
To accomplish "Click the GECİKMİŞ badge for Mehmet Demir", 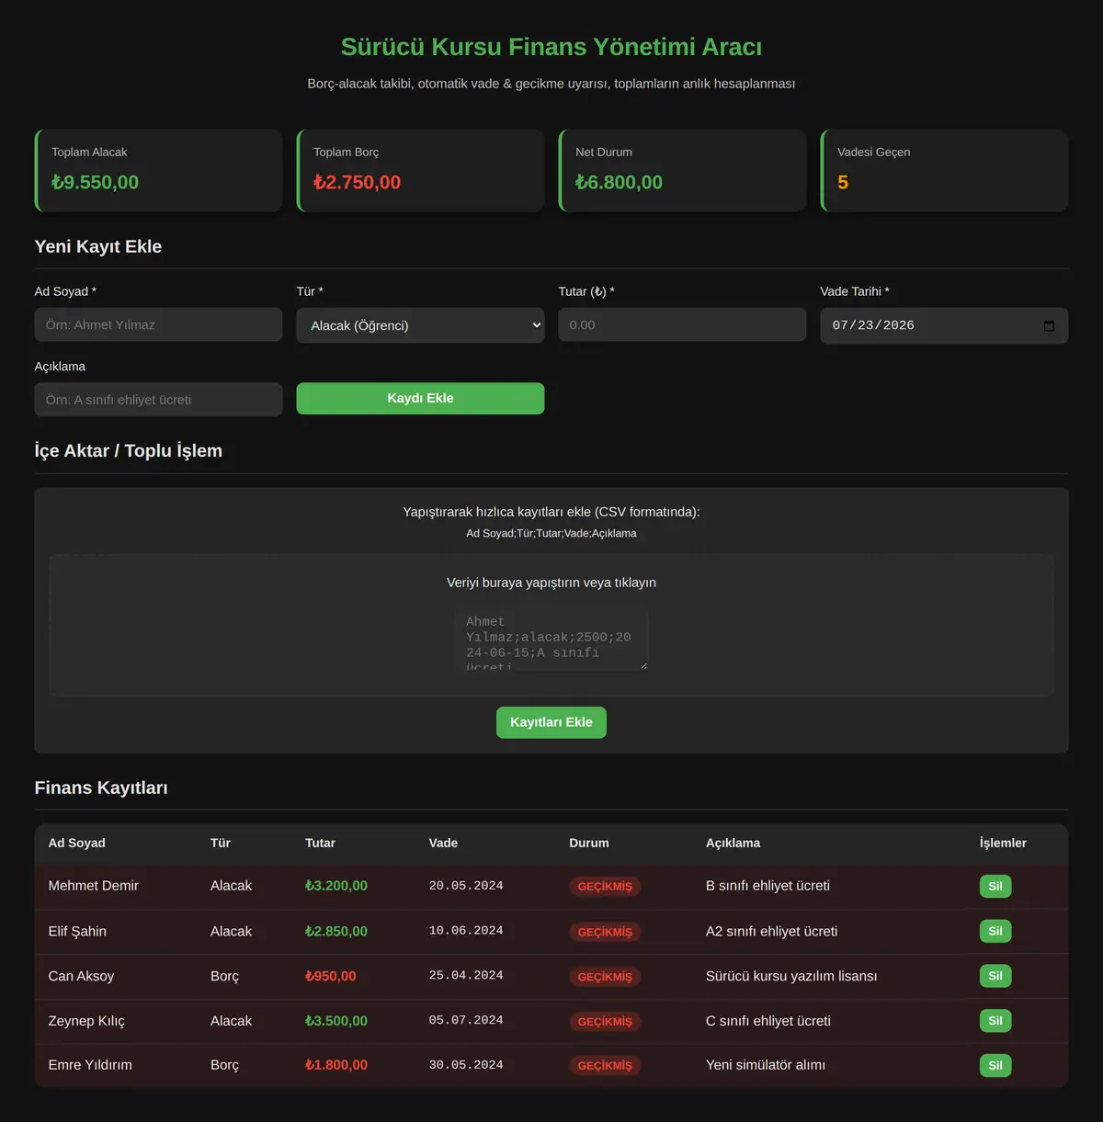I will click(x=605, y=887).
